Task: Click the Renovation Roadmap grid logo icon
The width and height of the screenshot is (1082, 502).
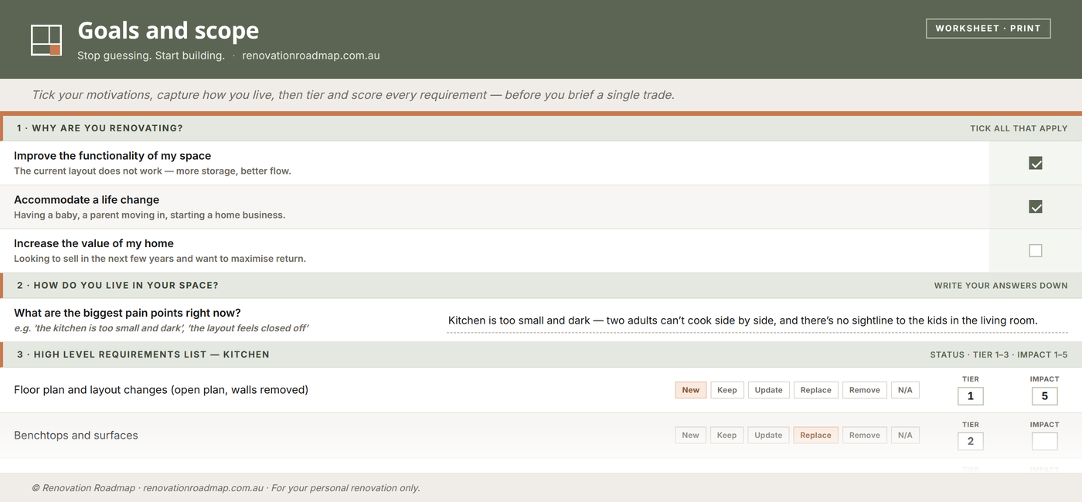Action: click(x=46, y=40)
